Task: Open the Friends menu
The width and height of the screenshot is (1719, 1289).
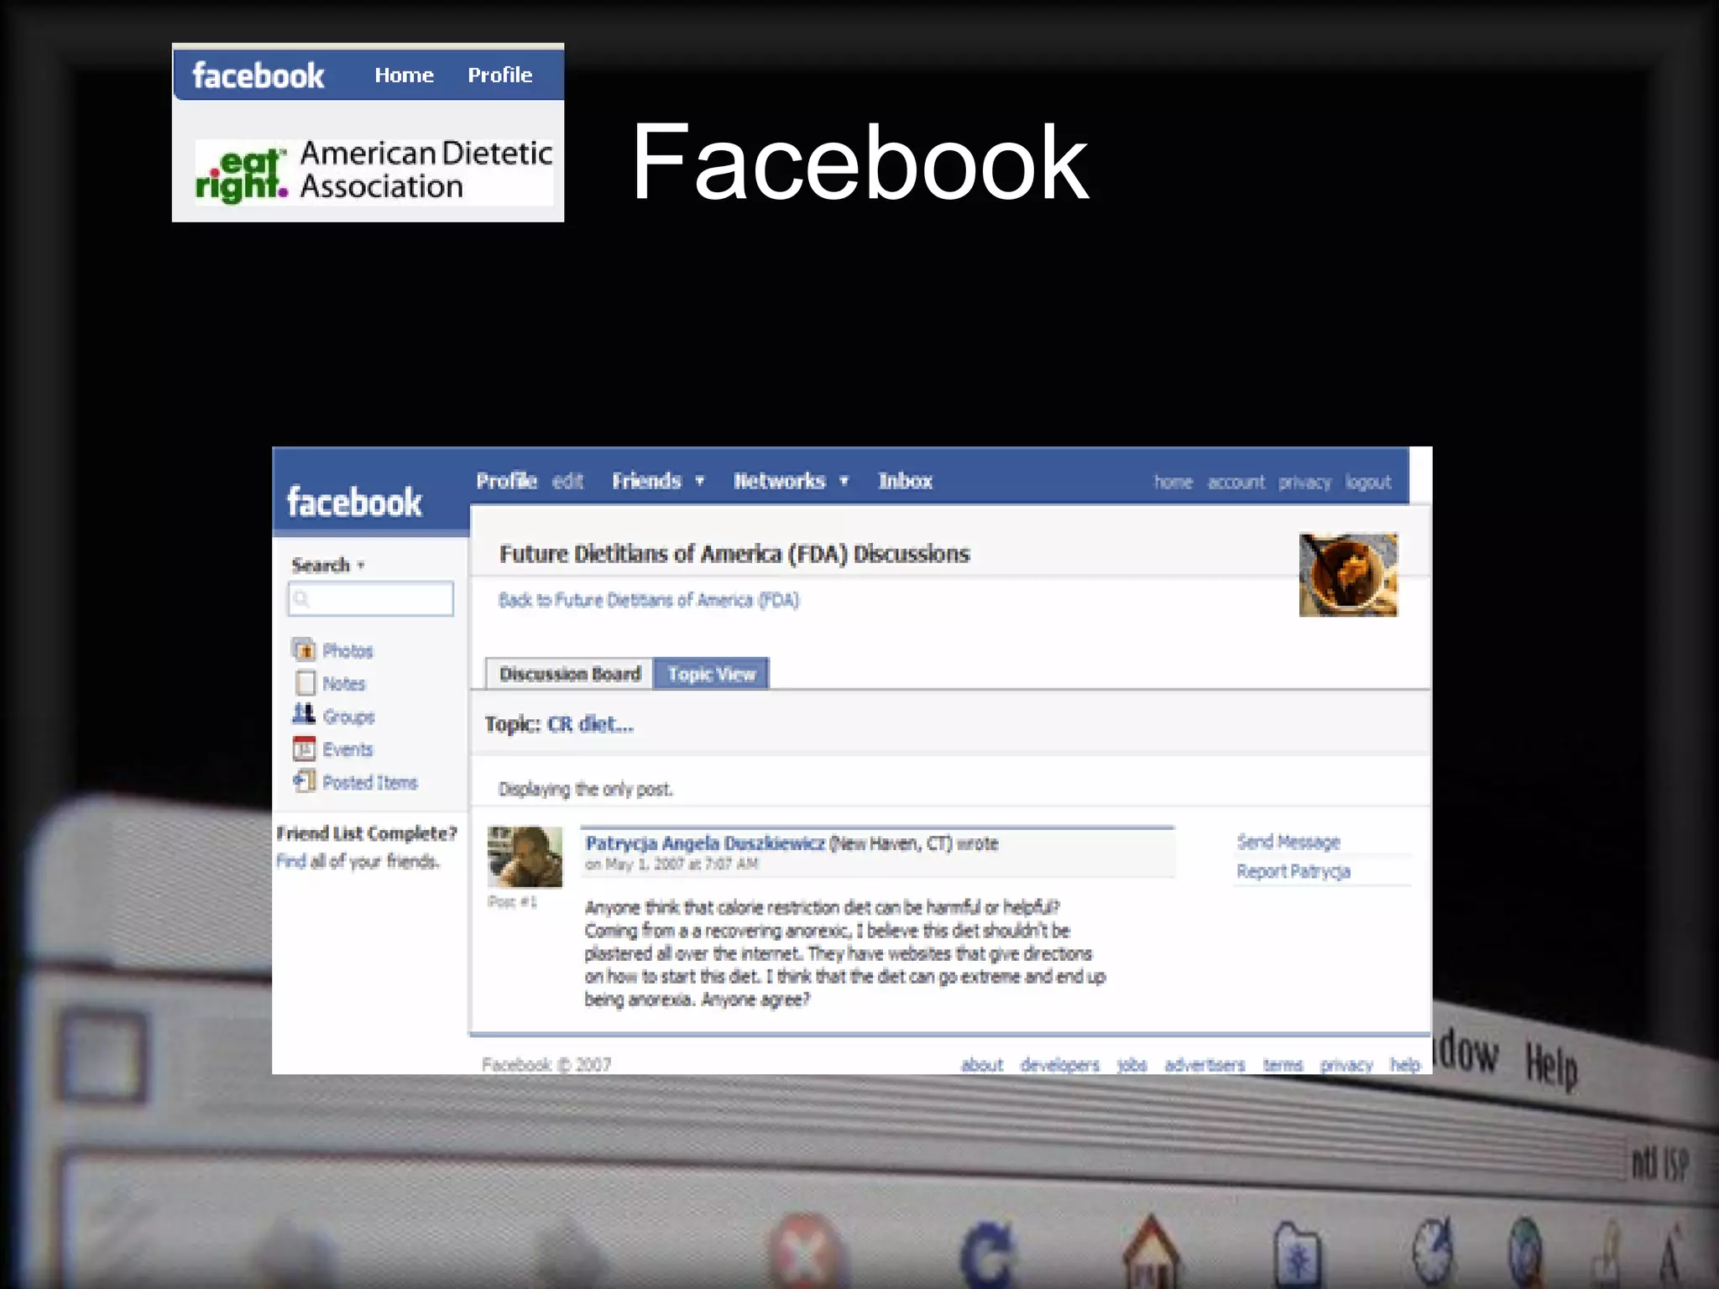Action: pos(646,481)
